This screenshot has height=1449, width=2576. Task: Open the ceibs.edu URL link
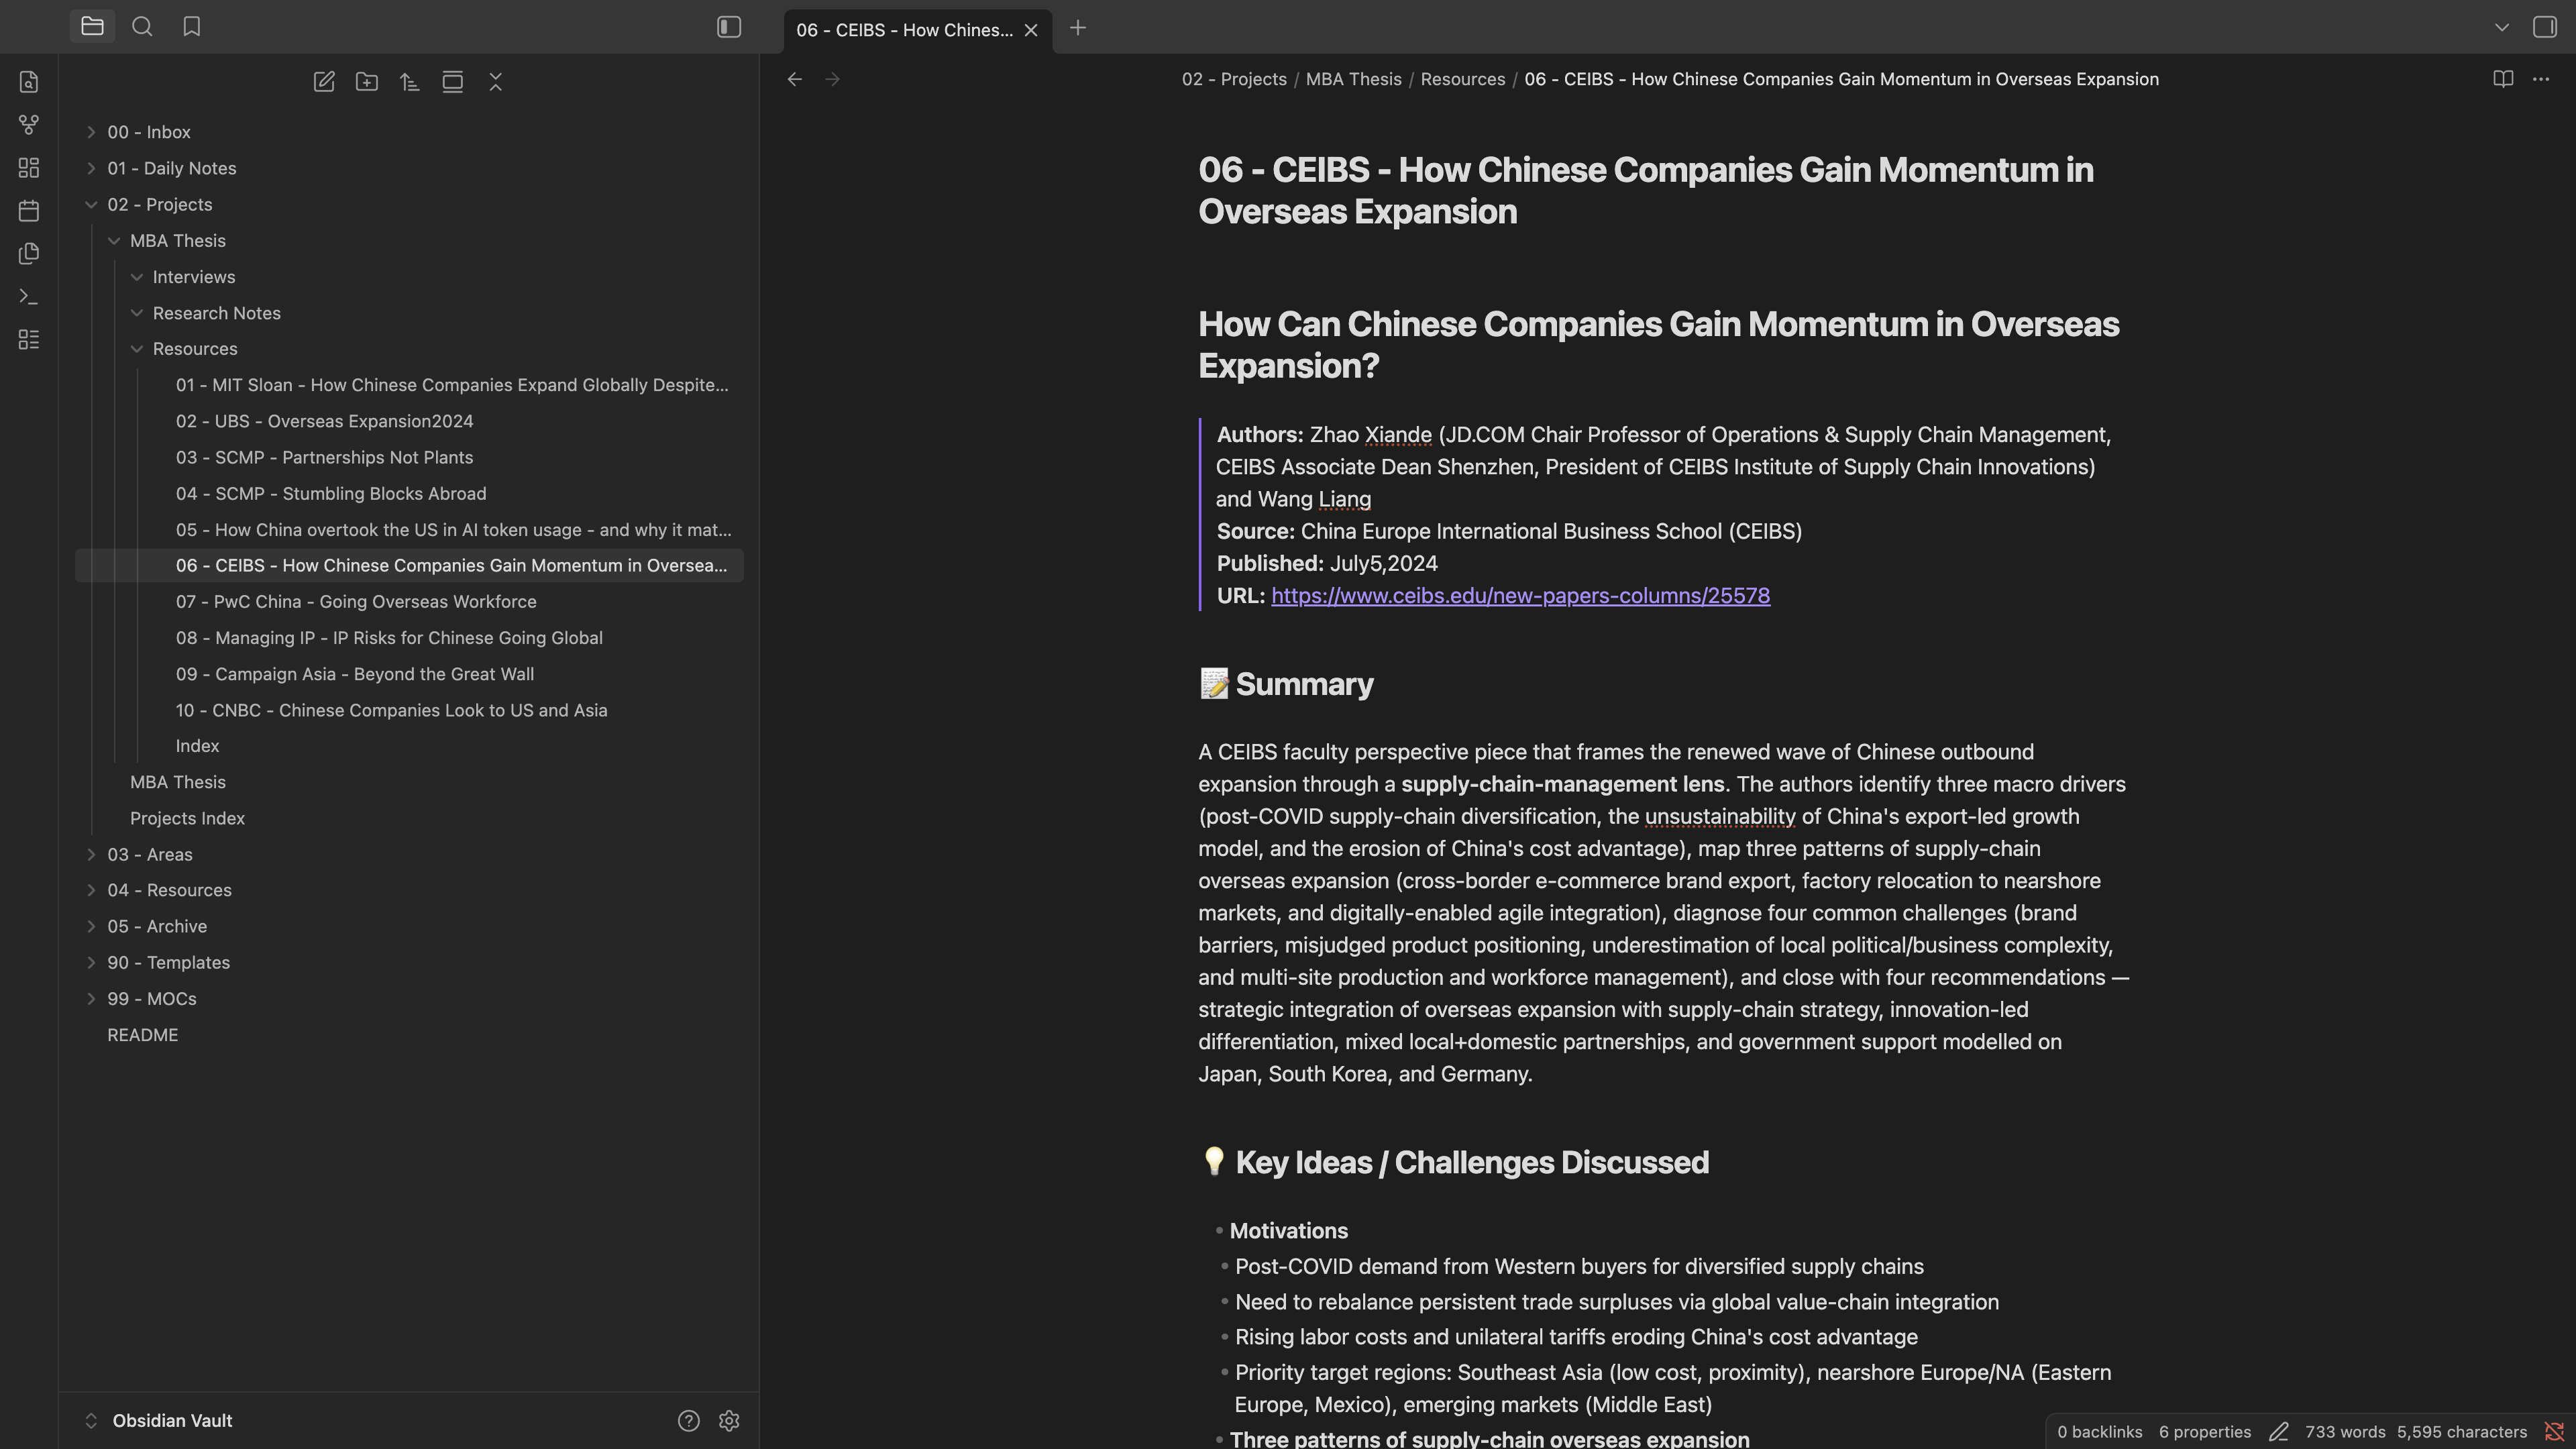tap(1520, 596)
